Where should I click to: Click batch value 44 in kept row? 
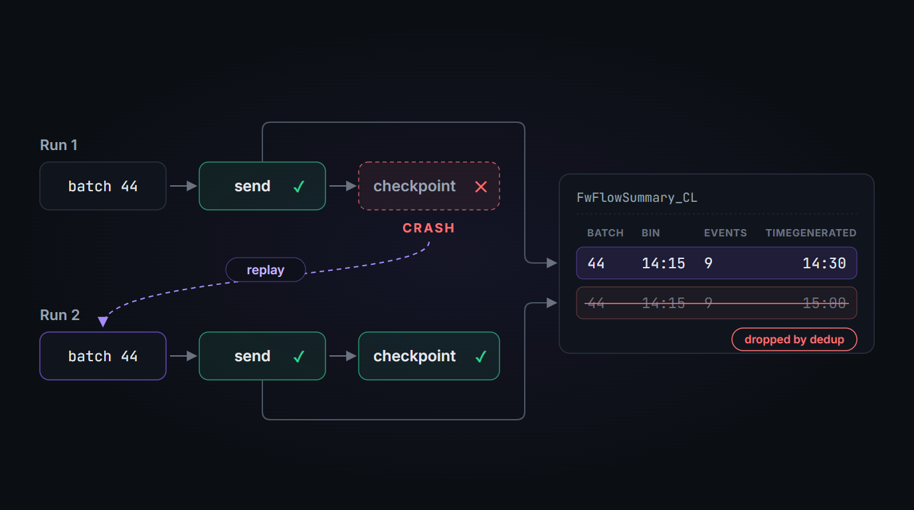tap(596, 263)
